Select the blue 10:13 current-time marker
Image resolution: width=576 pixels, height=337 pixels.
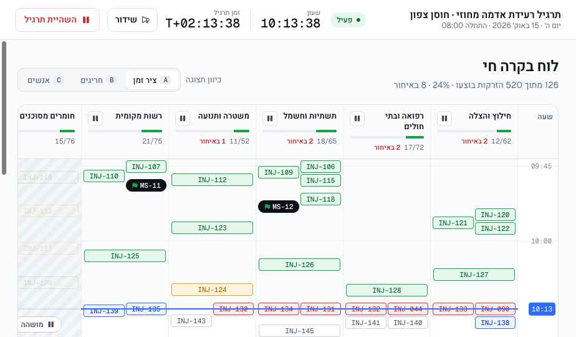(x=542, y=309)
